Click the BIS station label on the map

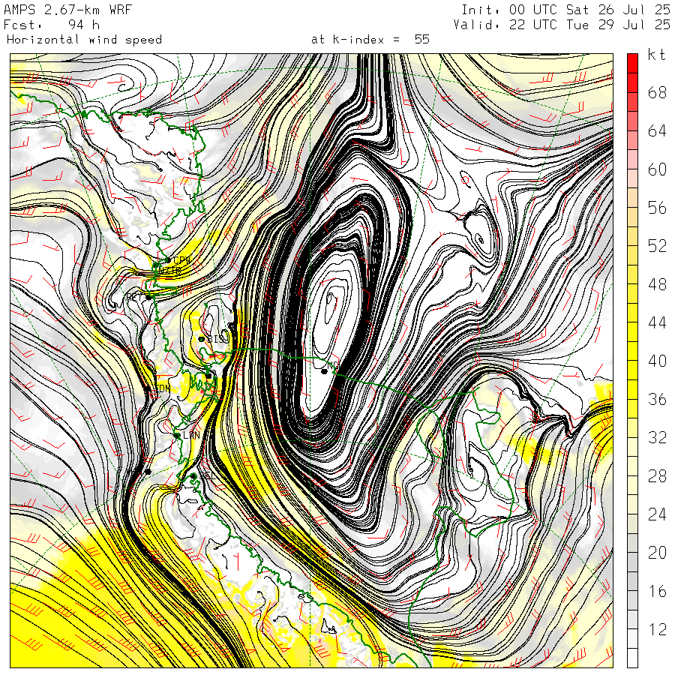(x=216, y=339)
